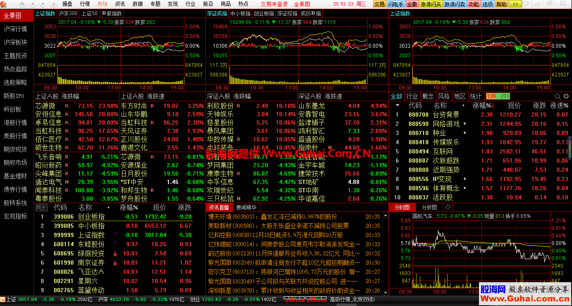Click the R marker beside 利欧股份
This screenshot has width=572, height=306.
(x=238, y=106)
